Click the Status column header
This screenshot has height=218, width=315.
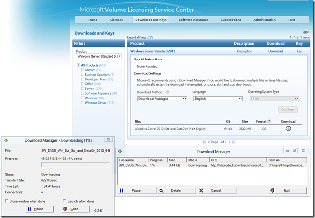pyautogui.click(x=198, y=160)
